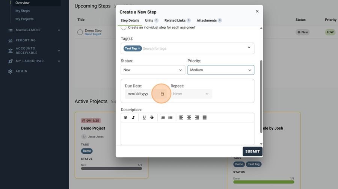
Task: Toggle italic formatting in description
Action: (x=133, y=117)
